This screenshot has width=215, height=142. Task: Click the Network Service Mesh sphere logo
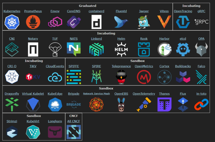click(x=96, y=105)
